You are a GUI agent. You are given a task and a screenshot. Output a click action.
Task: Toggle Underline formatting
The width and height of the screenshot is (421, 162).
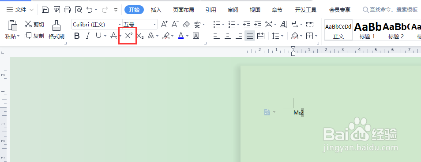click(98, 36)
